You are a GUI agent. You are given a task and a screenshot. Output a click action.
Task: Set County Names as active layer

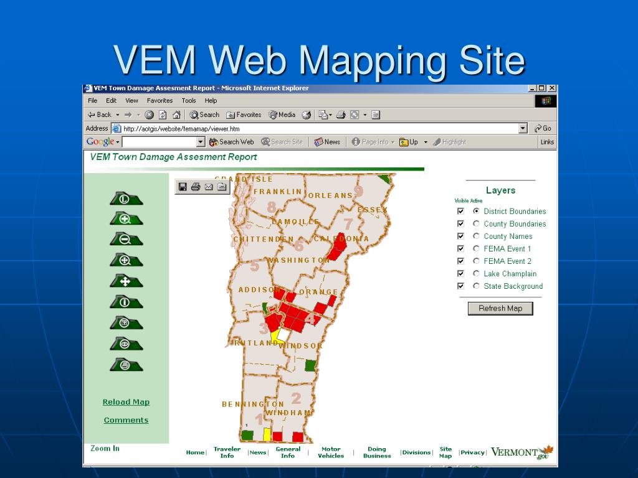coord(476,236)
